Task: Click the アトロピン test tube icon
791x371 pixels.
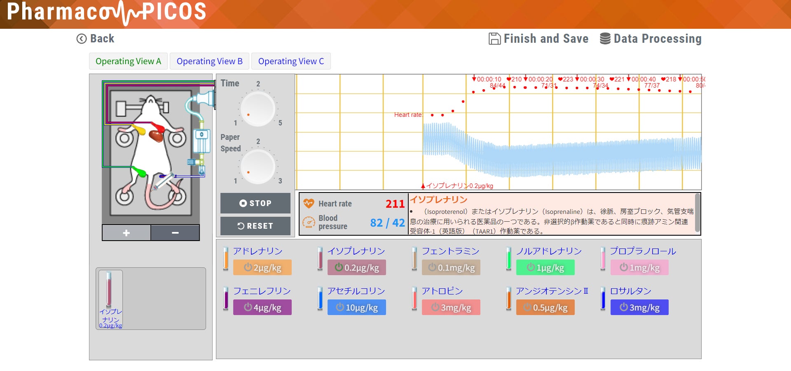Action: pyautogui.click(x=414, y=299)
